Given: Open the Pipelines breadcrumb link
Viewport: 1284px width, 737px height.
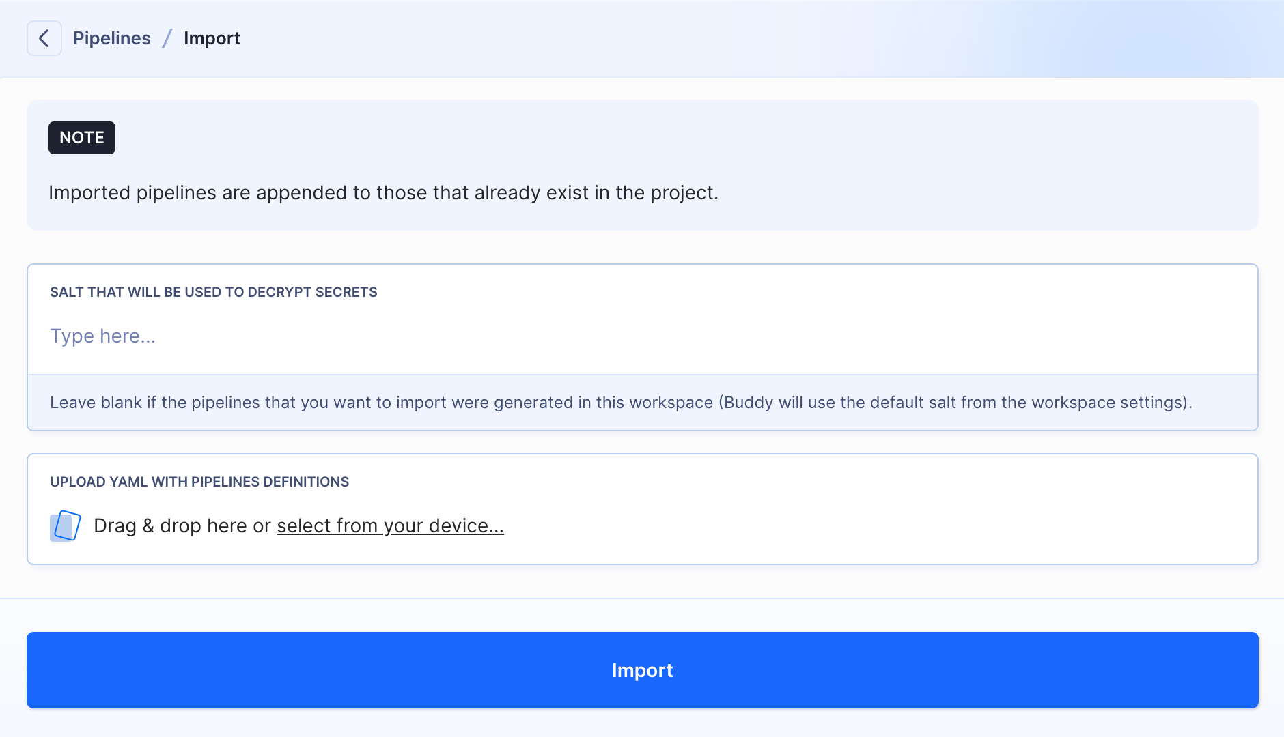Looking at the screenshot, I should coord(112,38).
